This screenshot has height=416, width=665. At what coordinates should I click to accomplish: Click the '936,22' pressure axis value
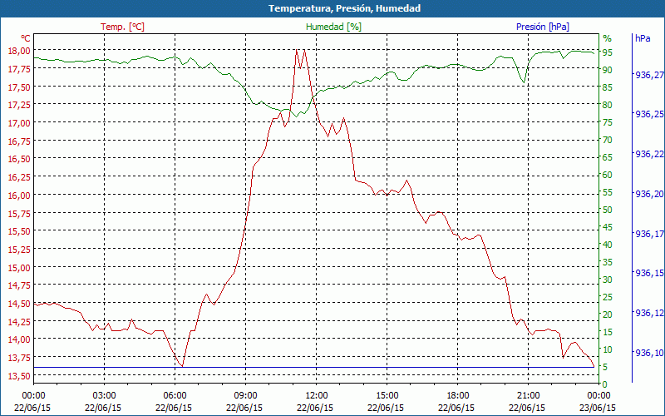point(649,154)
